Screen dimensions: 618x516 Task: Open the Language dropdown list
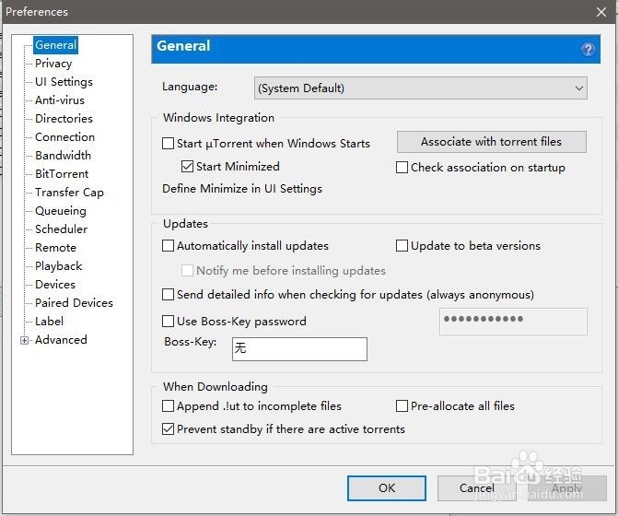coord(421,88)
